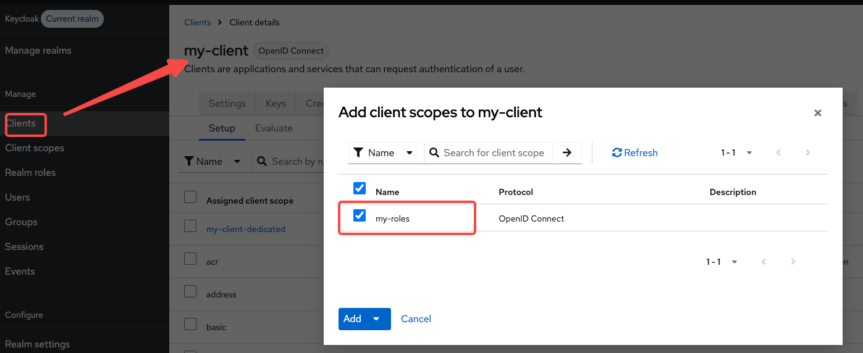The image size is (863, 353).
Task: Click the next page arrow in dialog bottom pagination
Action: pyautogui.click(x=793, y=262)
